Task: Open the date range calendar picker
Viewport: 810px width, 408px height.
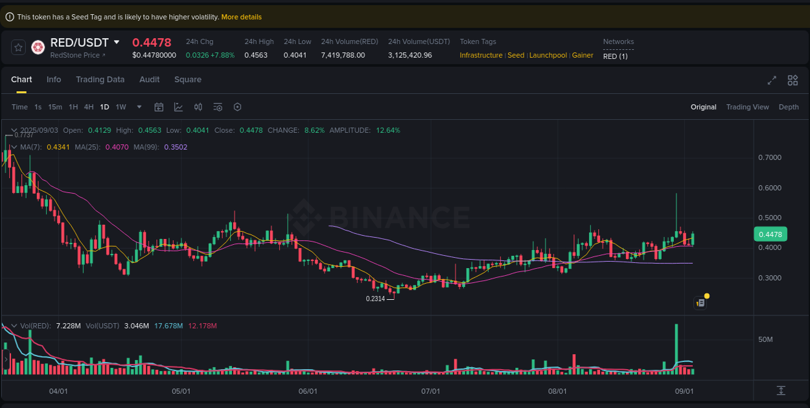Action: 159,107
